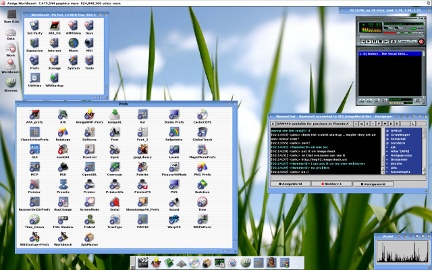Viewport: 432px width, 270px height.
Task: Click the ALoad CPU graph monitor
Action: (x=402, y=252)
